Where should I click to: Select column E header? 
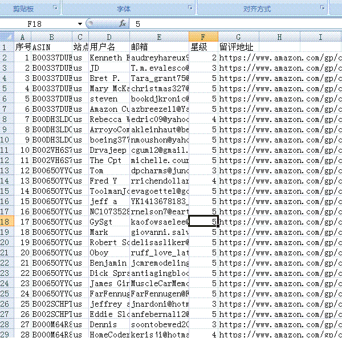[x=159, y=36]
